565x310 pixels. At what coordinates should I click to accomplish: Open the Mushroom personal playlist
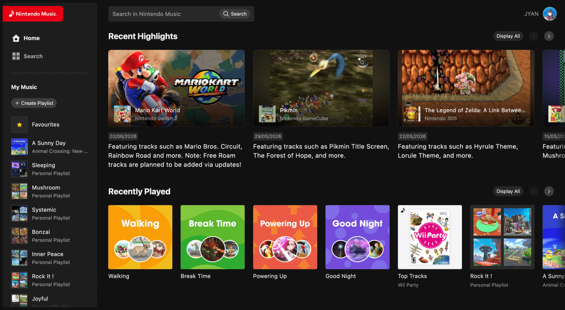50,191
